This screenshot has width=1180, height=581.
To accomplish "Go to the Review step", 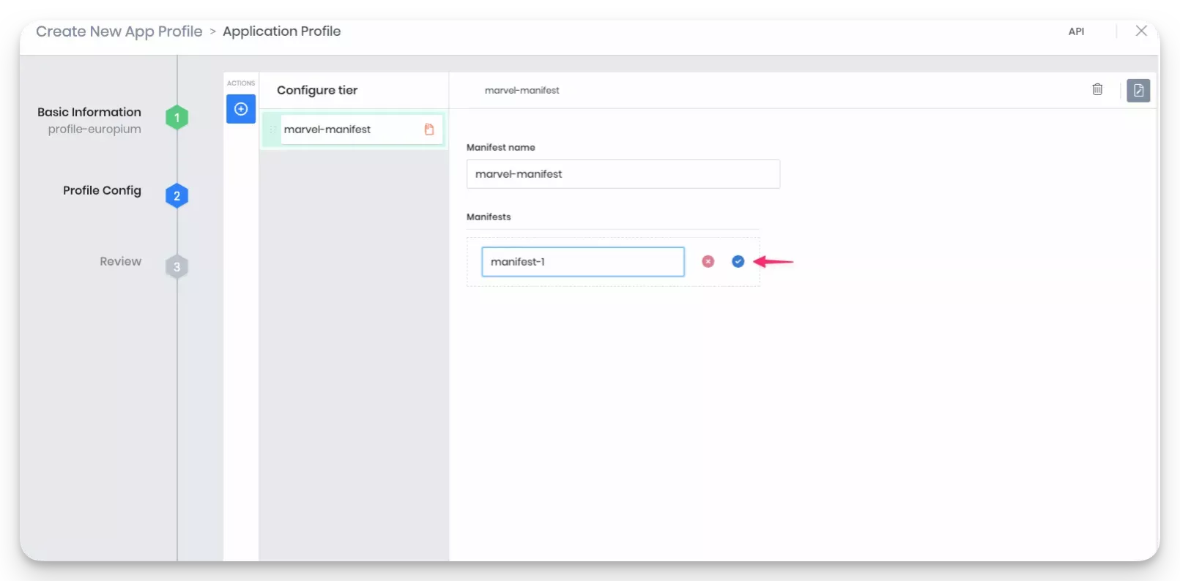I will (120, 261).
